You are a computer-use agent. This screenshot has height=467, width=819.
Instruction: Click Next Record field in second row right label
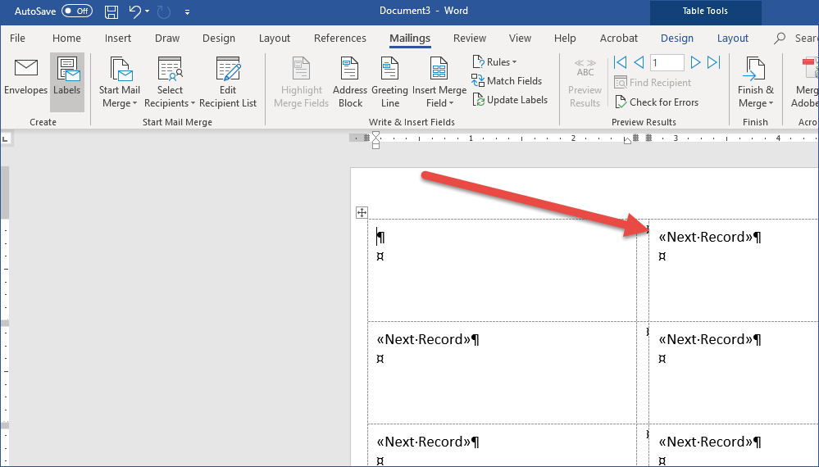pos(706,339)
